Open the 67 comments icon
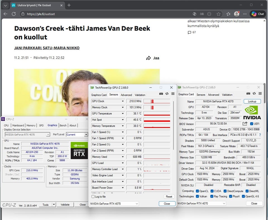 pyautogui.click(x=189, y=32)
